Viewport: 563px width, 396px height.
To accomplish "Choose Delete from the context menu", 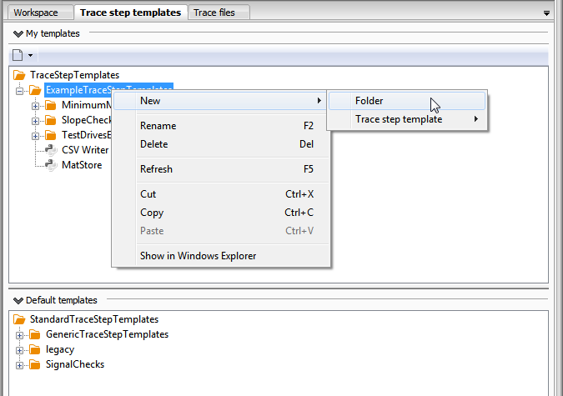I will tap(220, 144).
